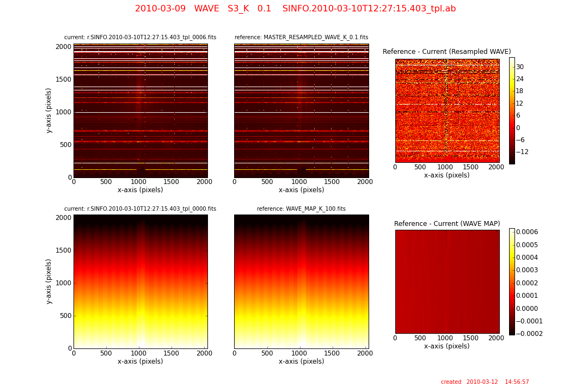Screen dimensions: 588x392
Task: Click the tpl_0006.fits current resampled wave image
Action: (x=140, y=111)
